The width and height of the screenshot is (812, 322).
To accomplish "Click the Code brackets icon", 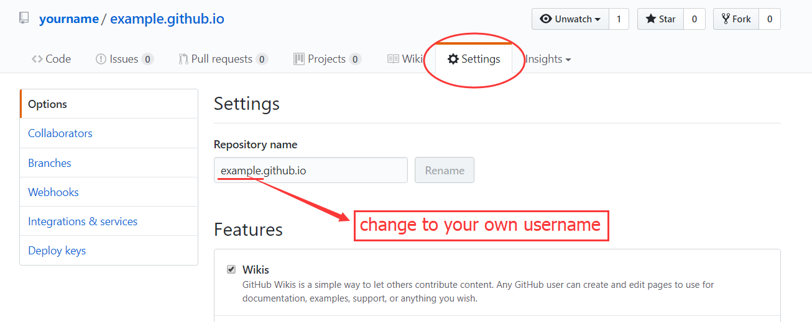I will click(37, 59).
